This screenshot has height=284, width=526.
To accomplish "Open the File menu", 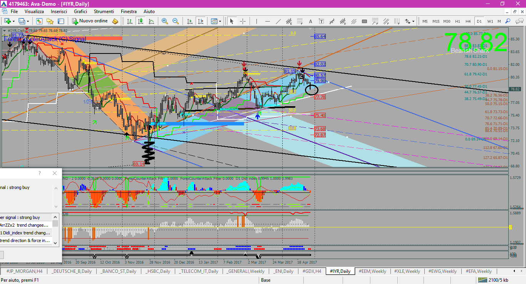I will click(x=14, y=12).
